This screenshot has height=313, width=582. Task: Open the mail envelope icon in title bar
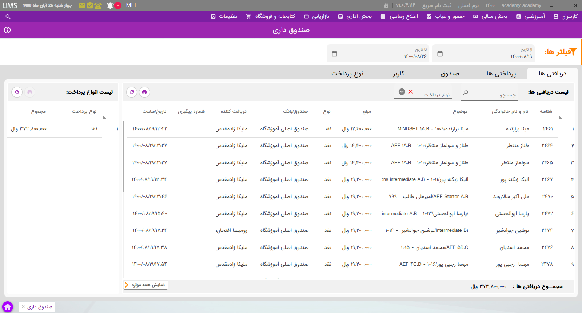pos(82,5)
